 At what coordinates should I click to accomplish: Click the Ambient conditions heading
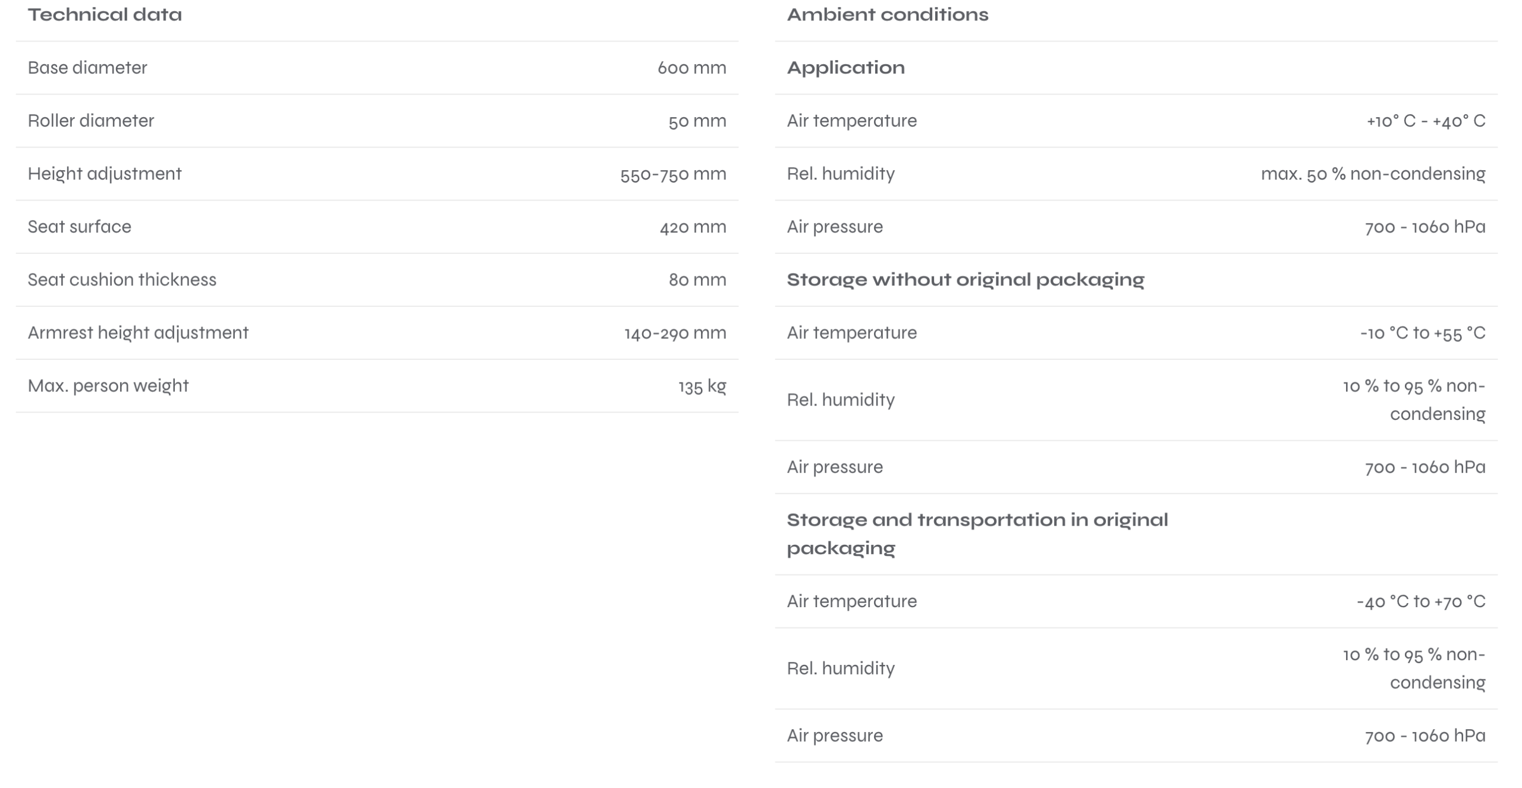(x=887, y=15)
